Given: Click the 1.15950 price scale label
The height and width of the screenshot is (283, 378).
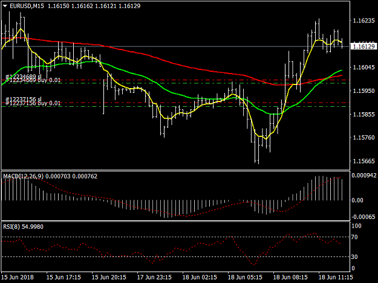Looking at the screenshot, I should pyautogui.click(x=363, y=91).
